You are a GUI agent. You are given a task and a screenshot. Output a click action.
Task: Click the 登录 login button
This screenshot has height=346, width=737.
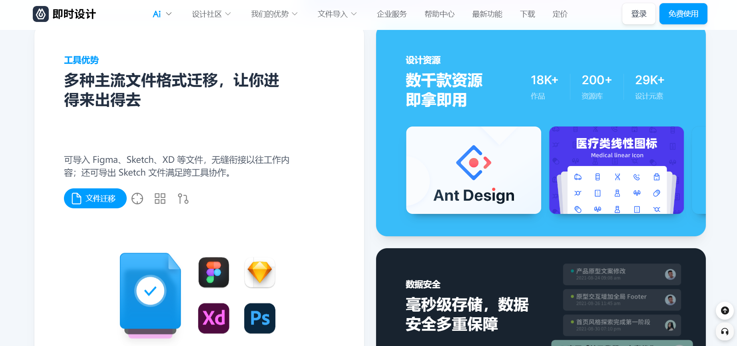tap(639, 14)
